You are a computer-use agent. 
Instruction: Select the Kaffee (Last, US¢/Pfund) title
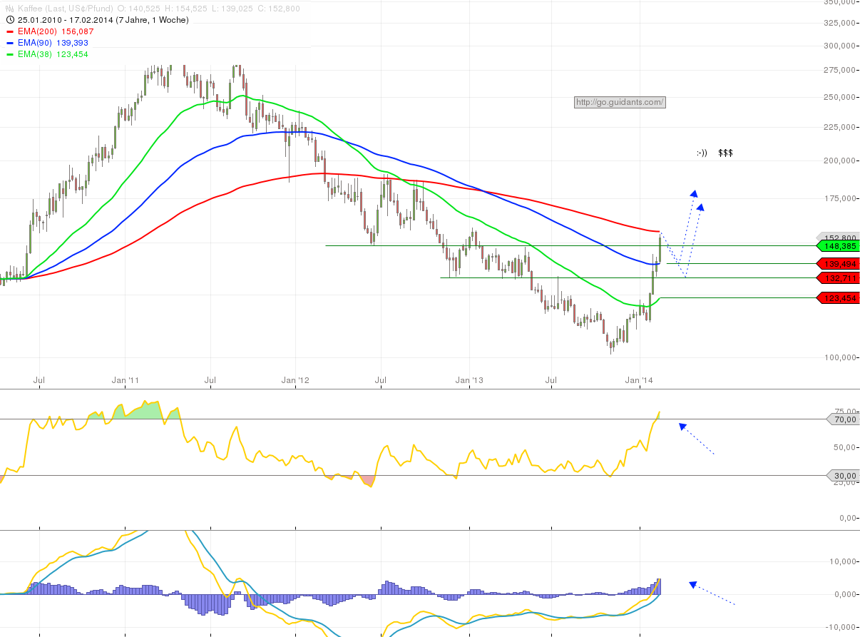pos(66,9)
